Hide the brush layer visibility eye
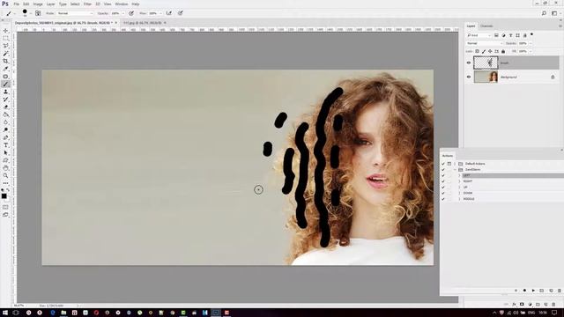Image resolution: width=564 pixels, height=317 pixels. coord(468,63)
